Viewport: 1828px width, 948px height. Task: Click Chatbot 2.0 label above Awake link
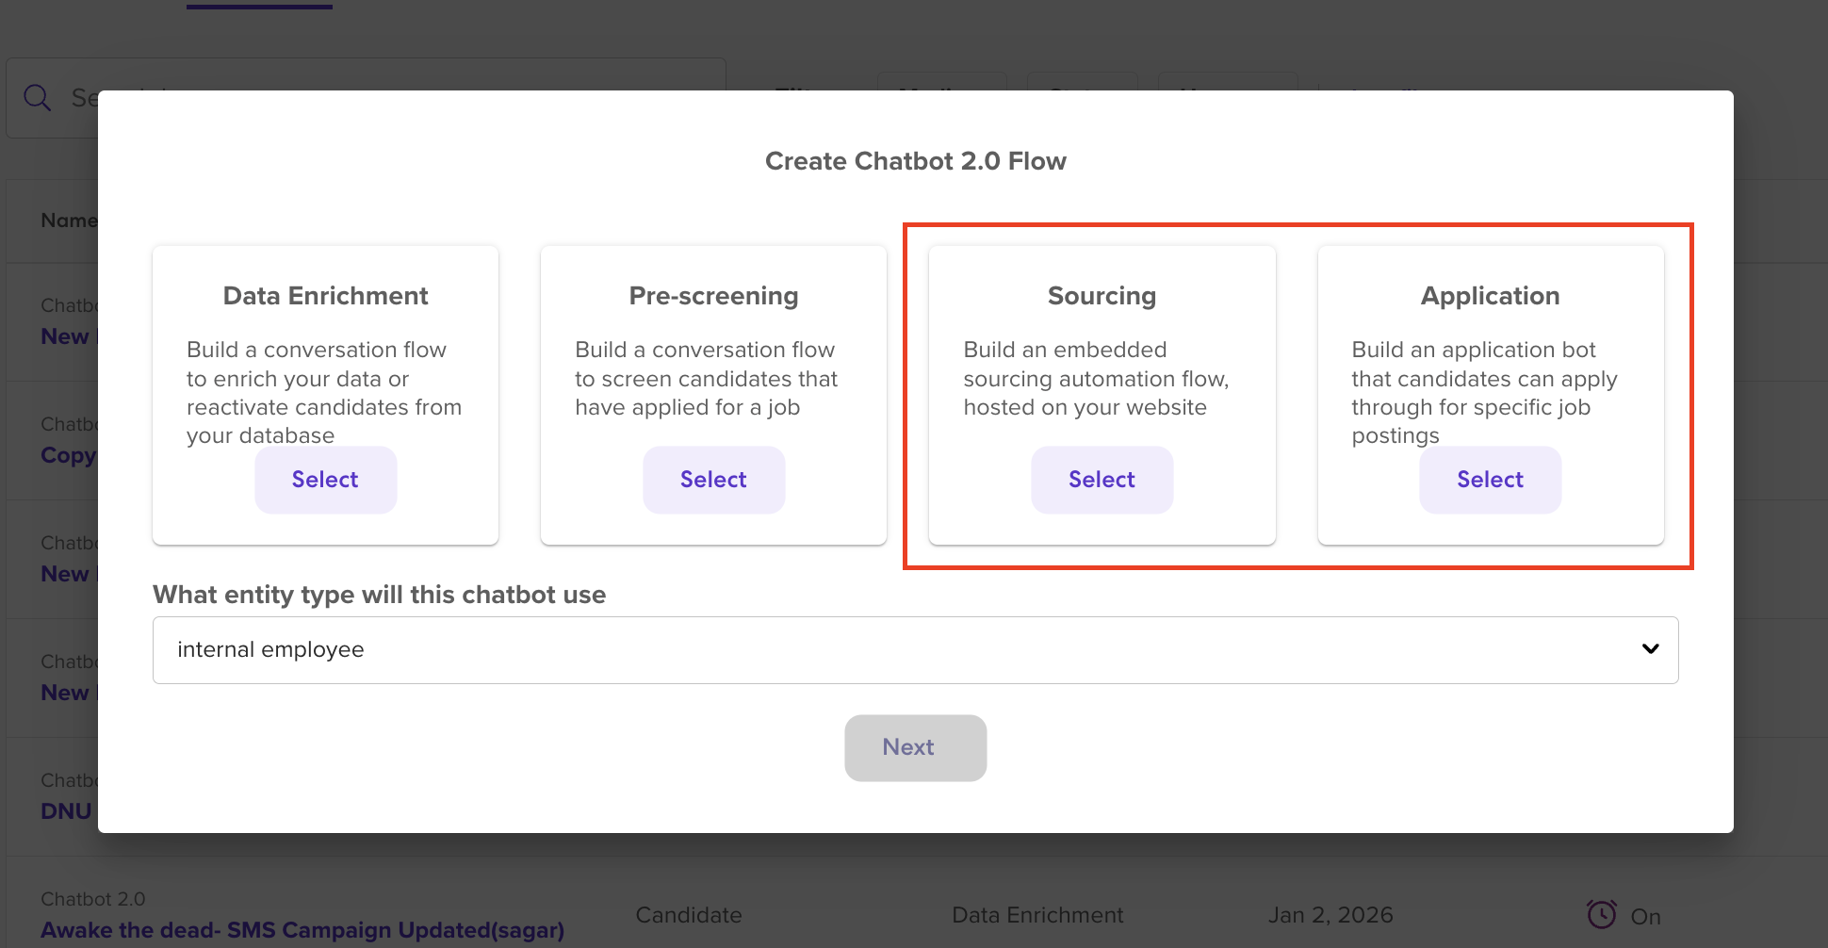pos(93,899)
